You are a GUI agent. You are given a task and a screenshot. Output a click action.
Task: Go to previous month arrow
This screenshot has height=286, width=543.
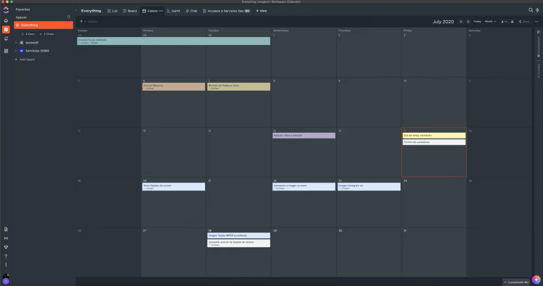pos(461,22)
